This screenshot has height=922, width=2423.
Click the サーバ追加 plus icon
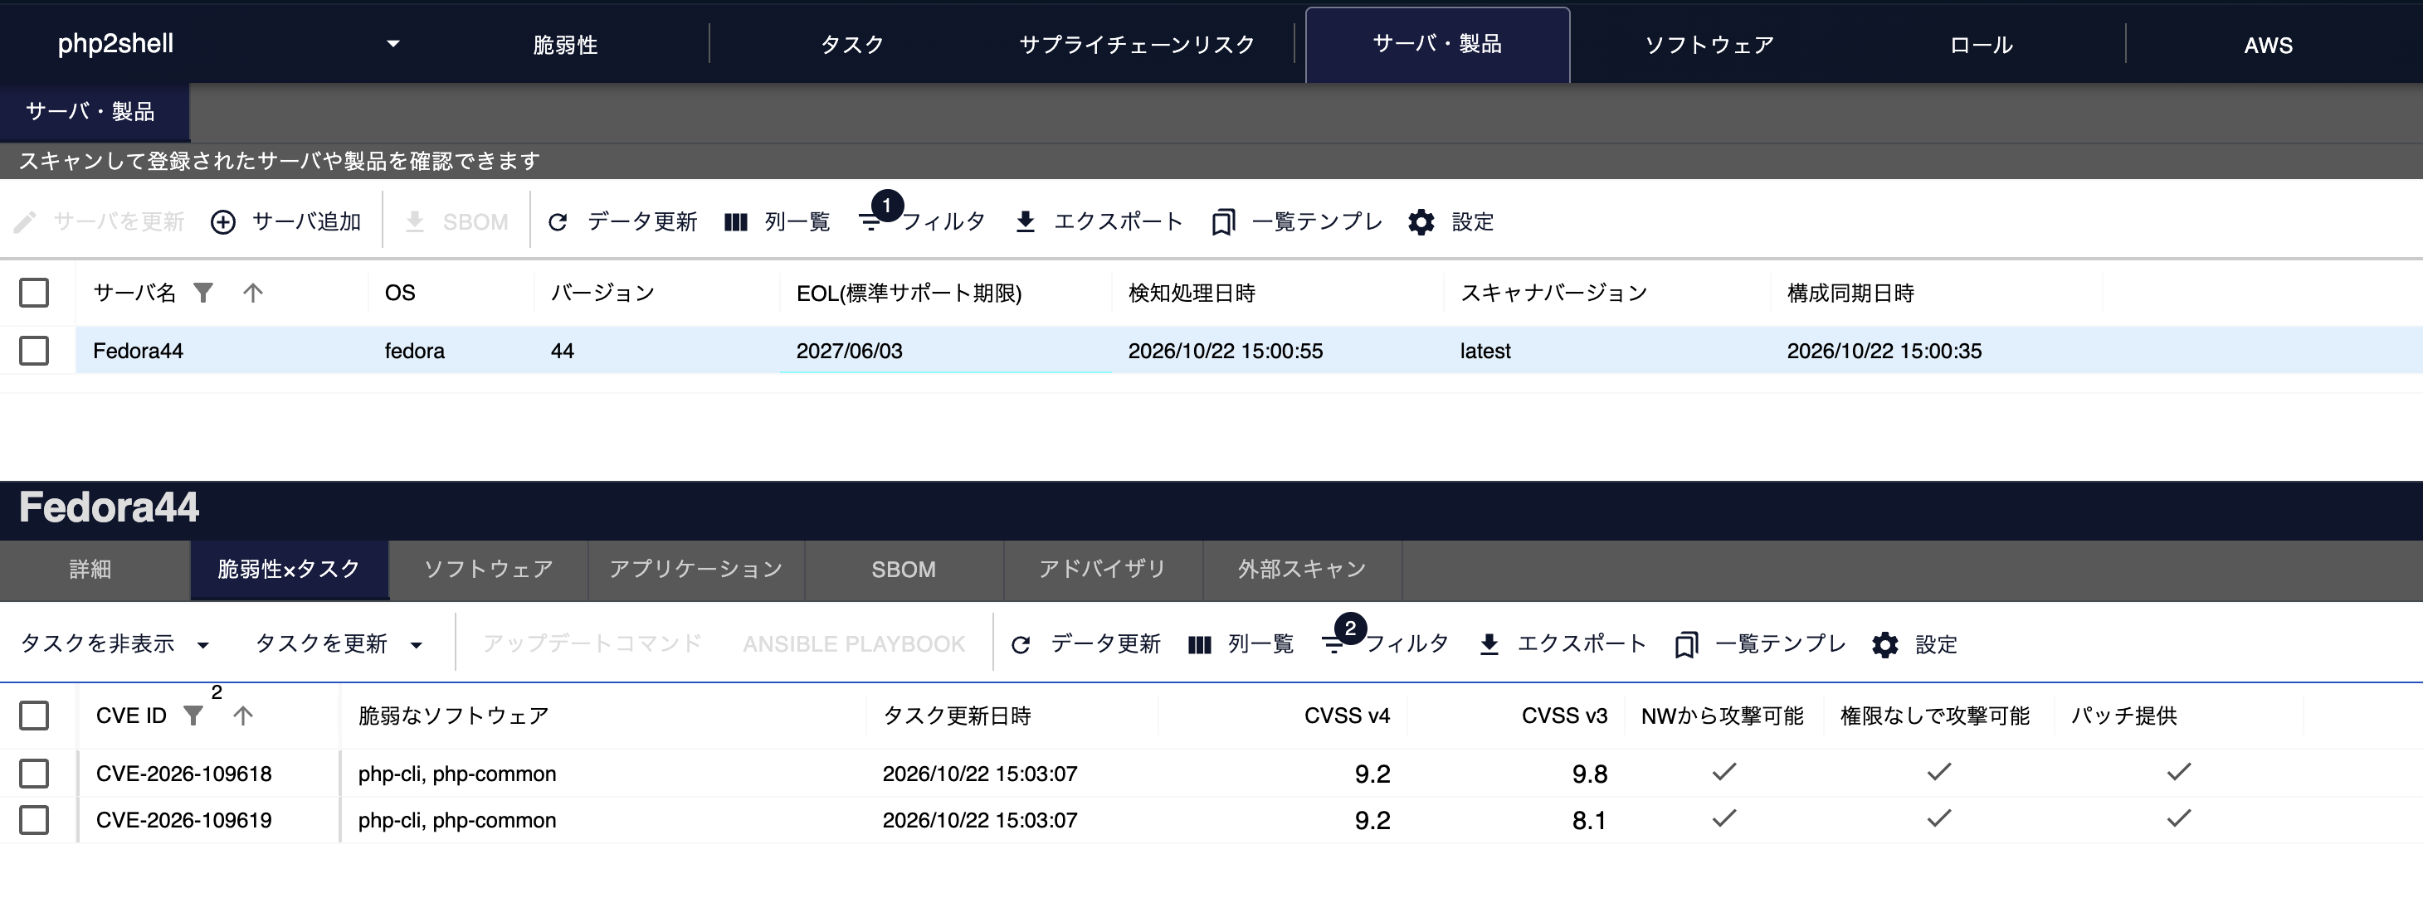[223, 222]
